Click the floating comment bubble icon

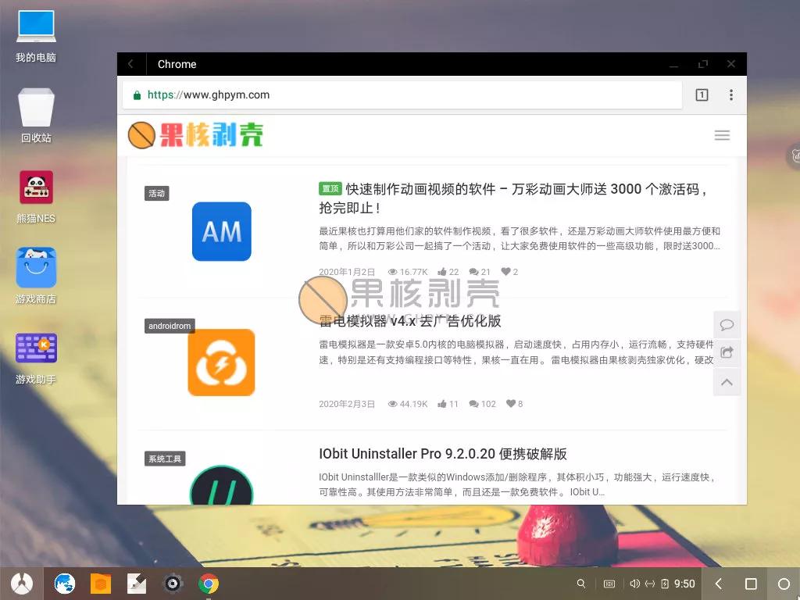(x=727, y=324)
